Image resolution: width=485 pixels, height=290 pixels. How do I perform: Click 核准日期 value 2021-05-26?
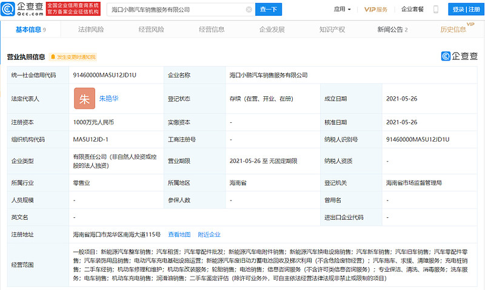coord(402,122)
